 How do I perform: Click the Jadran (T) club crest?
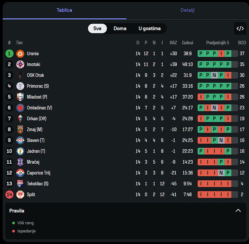click(20, 151)
